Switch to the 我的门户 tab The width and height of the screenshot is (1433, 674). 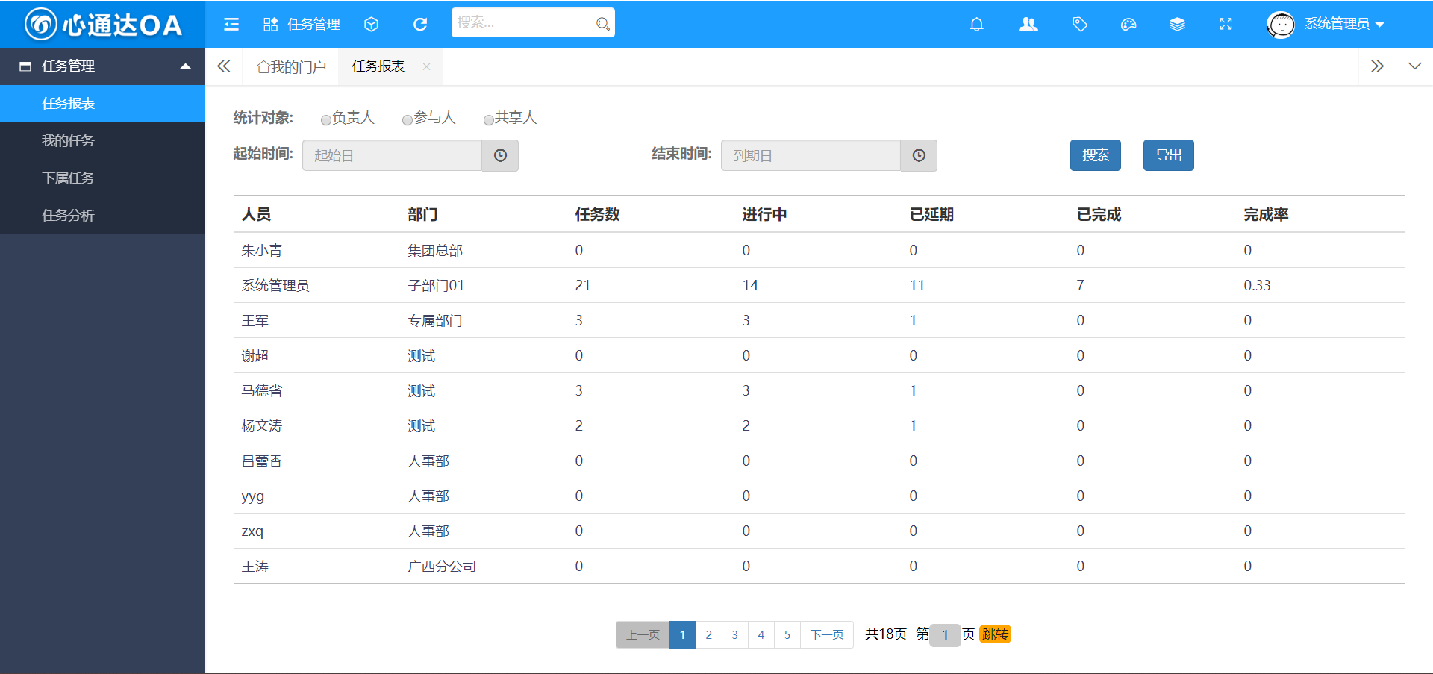tap(291, 67)
